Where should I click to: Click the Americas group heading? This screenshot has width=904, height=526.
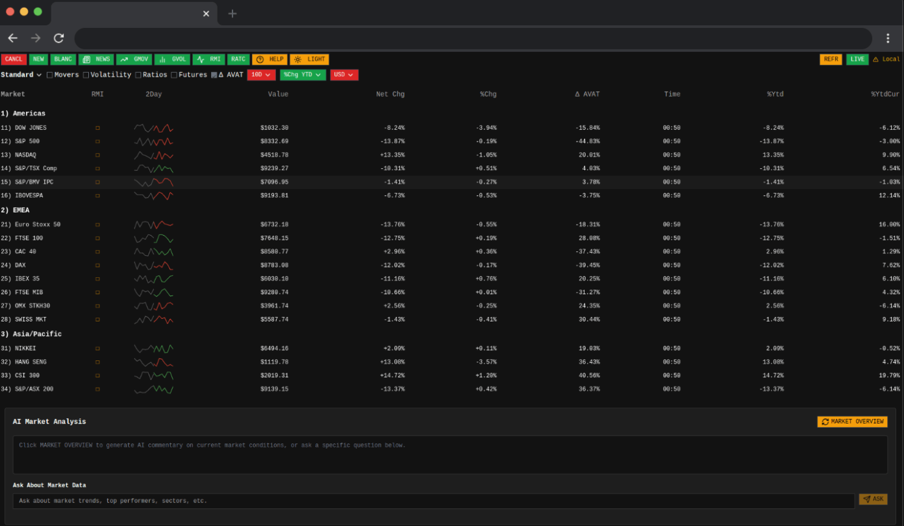(x=23, y=114)
